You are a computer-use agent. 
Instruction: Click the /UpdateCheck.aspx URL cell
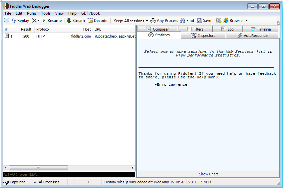pos(115,36)
